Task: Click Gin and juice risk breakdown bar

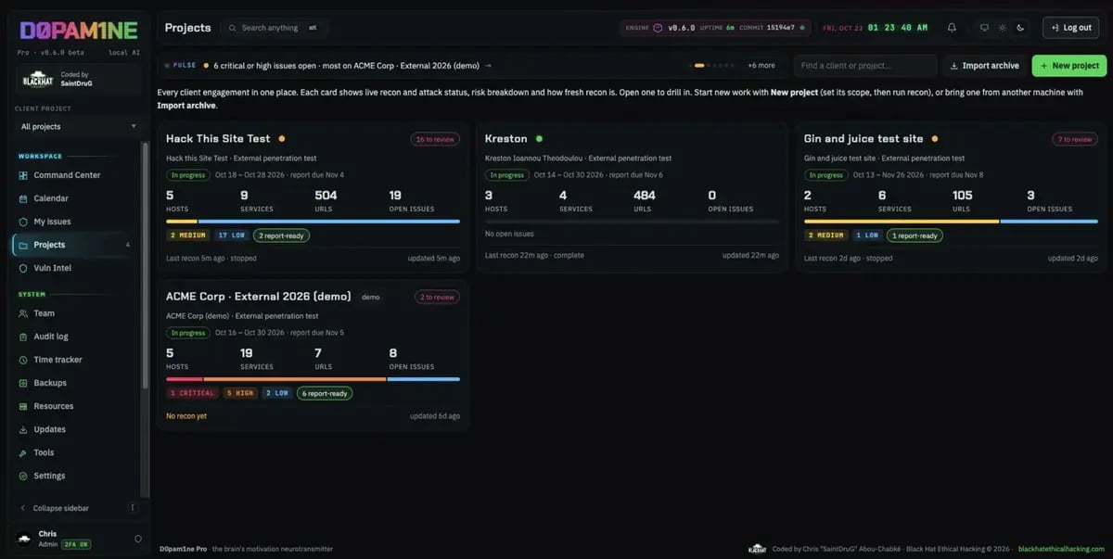Action: (x=951, y=222)
